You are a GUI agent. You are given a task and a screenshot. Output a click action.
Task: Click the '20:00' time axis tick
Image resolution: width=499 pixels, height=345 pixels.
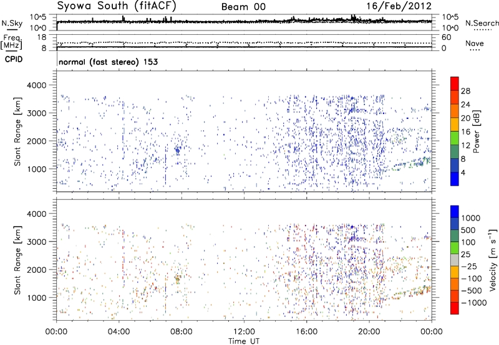pos(369,332)
